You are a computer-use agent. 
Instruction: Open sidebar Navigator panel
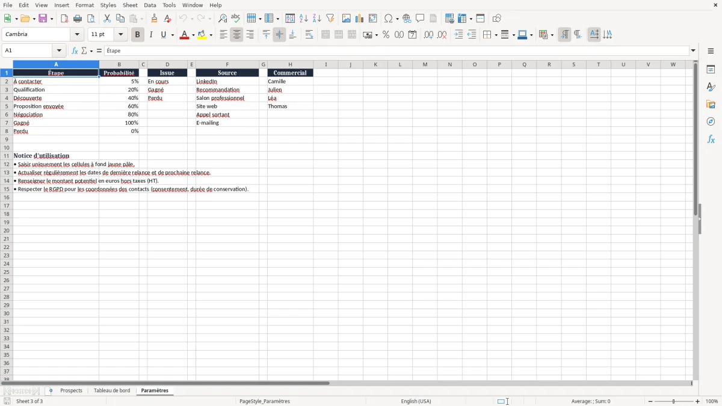711,122
